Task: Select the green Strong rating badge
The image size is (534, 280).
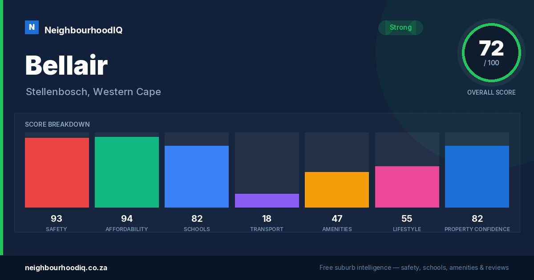Action: (x=400, y=28)
